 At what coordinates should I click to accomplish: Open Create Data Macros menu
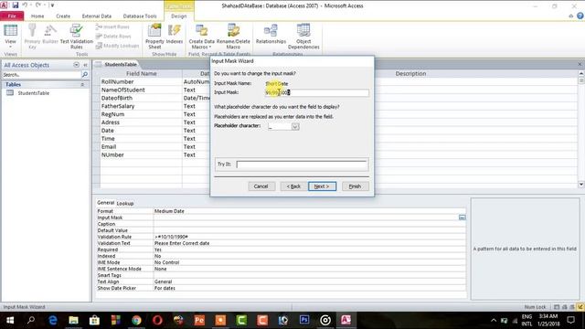tap(201, 37)
